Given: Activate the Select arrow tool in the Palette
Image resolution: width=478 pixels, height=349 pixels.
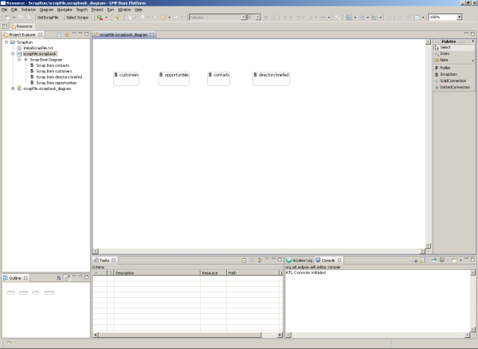Looking at the screenshot, I should click(445, 48).
